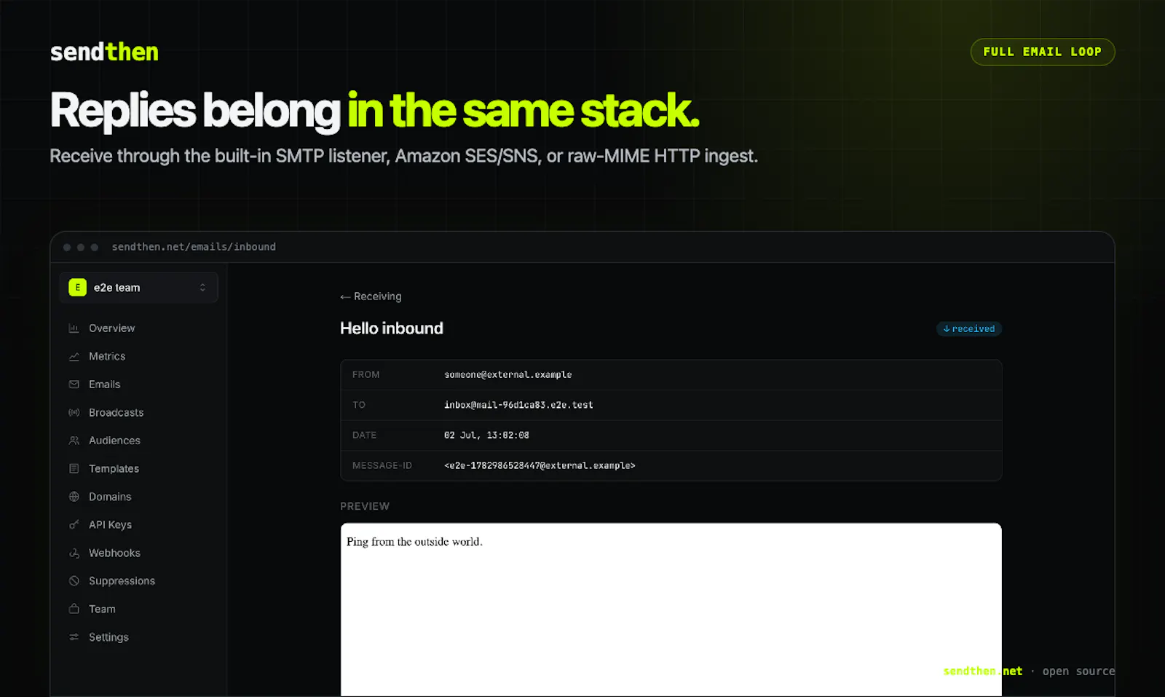Click the green E team avatar

pos(77,288)
